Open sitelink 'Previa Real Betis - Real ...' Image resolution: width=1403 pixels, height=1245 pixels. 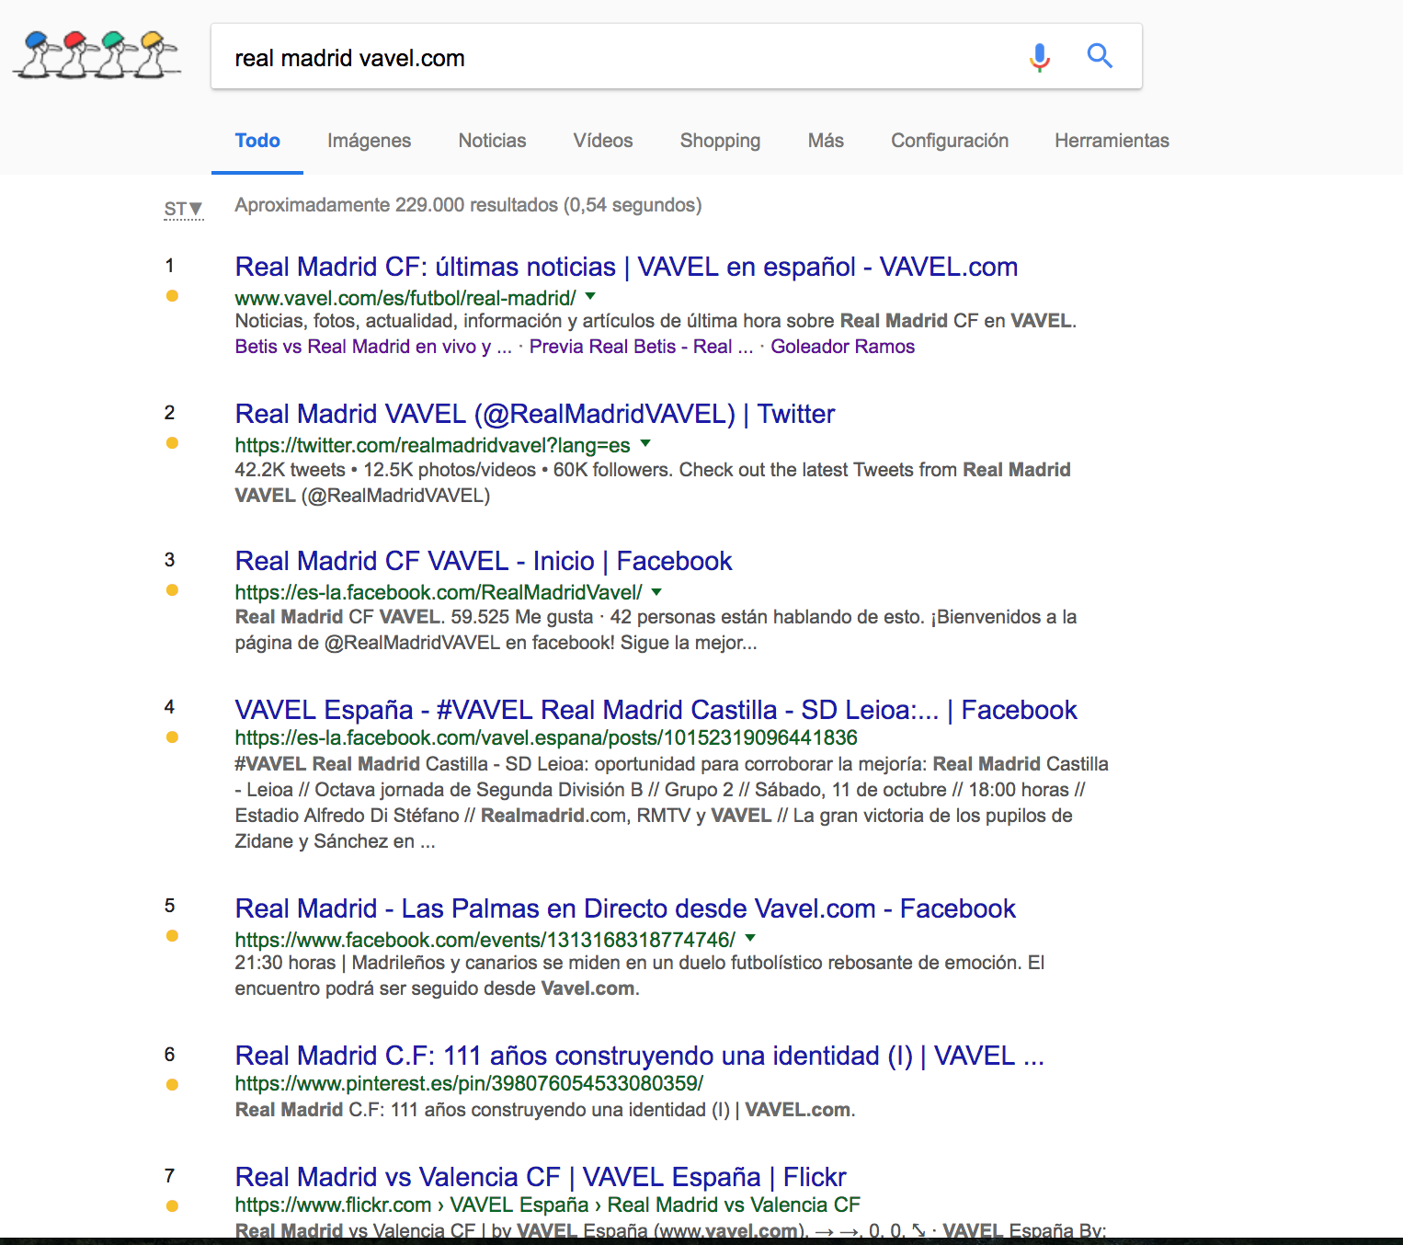(x=641, y=347)
